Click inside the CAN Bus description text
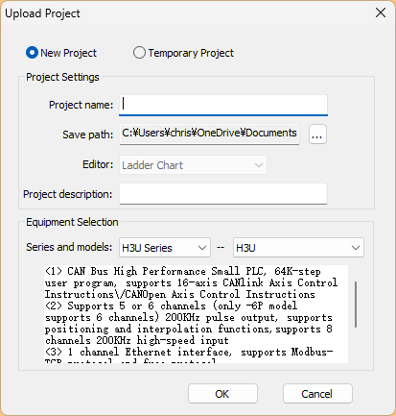 tap(196, 314)
